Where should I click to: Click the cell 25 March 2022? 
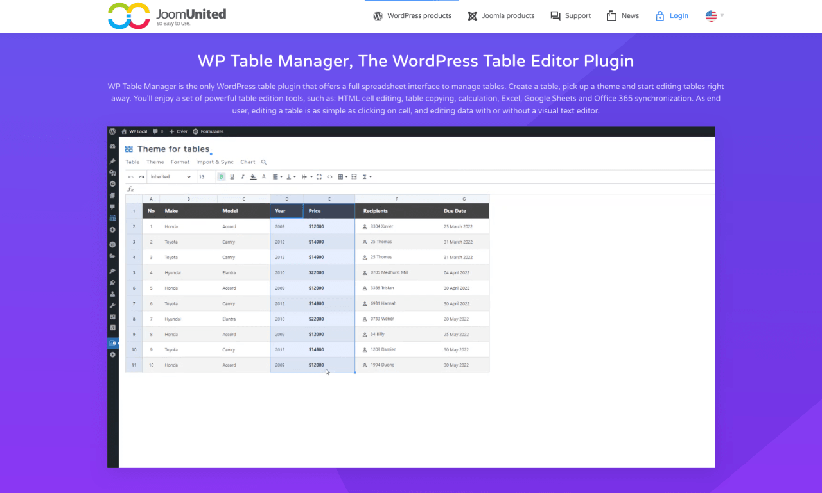[x=464, y=226]
